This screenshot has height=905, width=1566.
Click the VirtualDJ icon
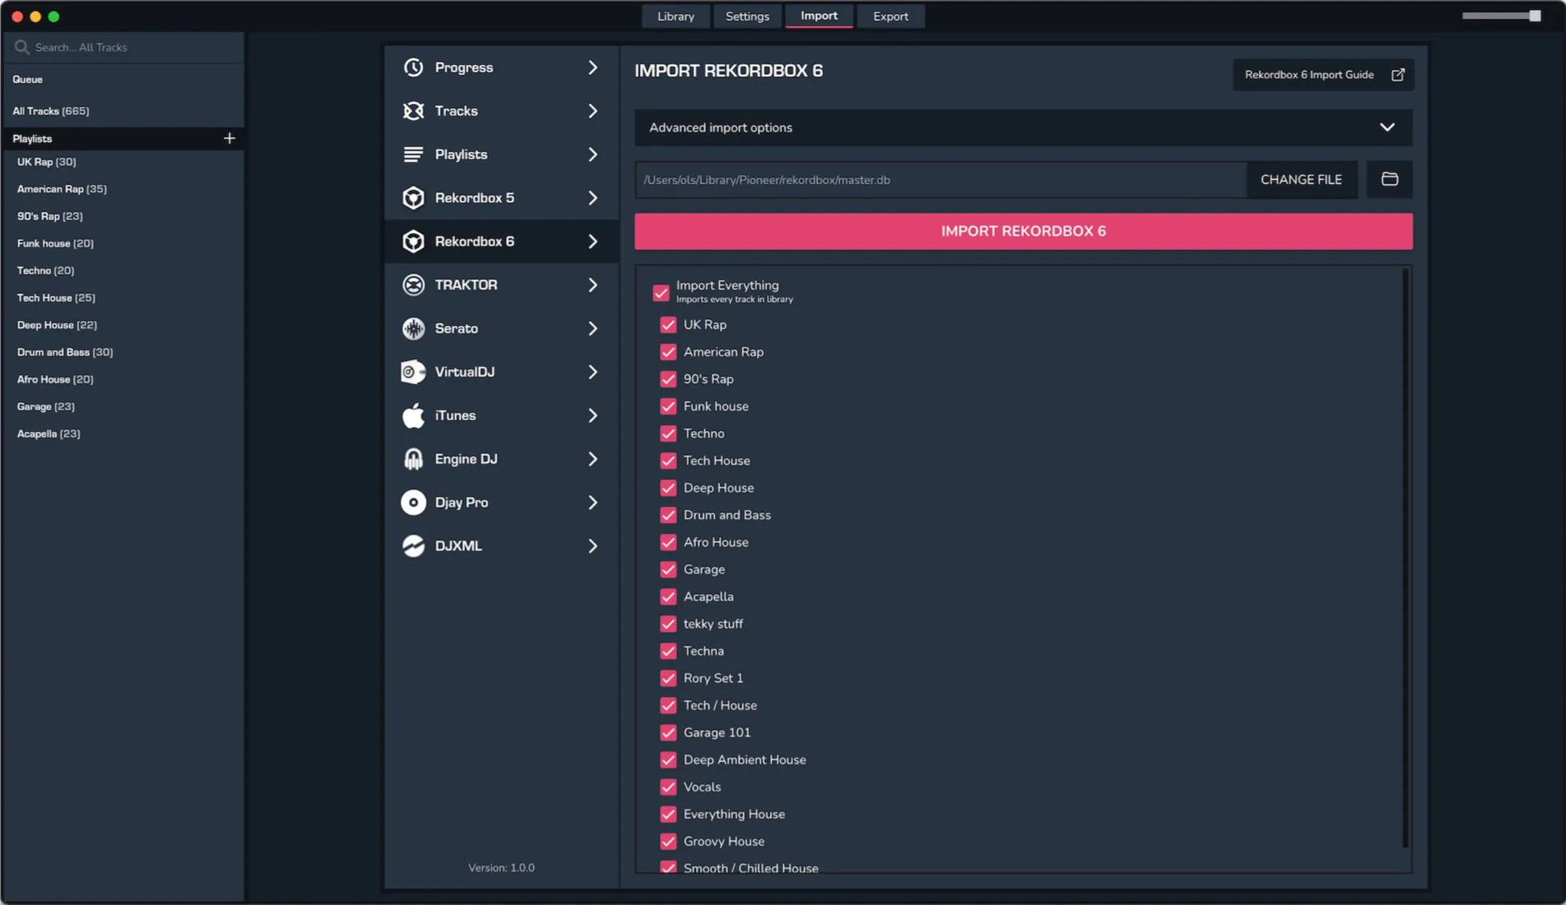tap(413, 372)
